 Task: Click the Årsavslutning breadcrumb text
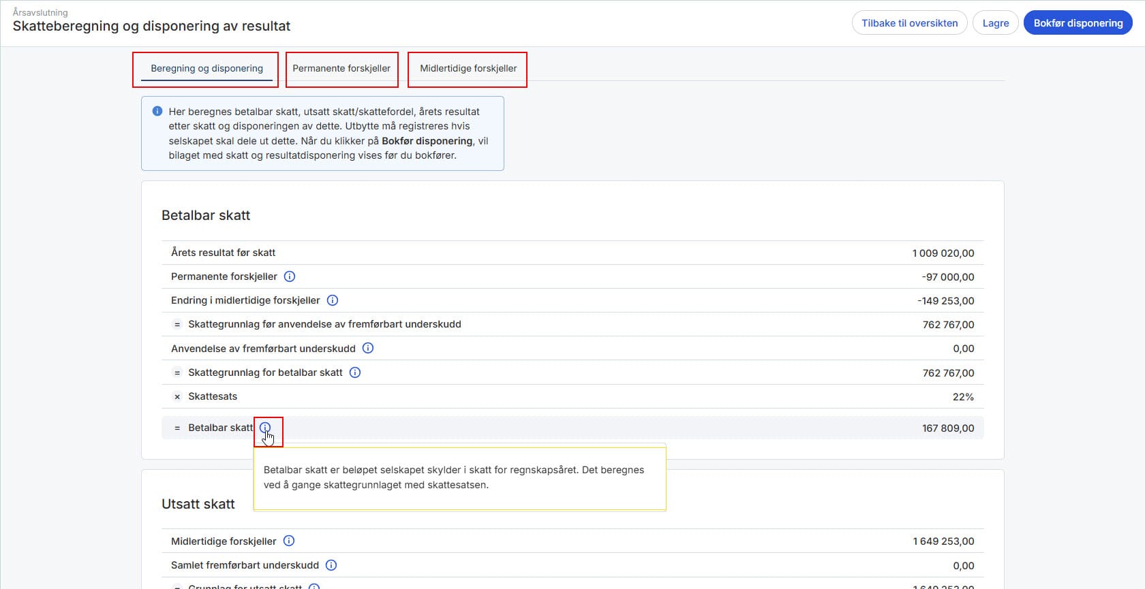click(x=40, y=12)
